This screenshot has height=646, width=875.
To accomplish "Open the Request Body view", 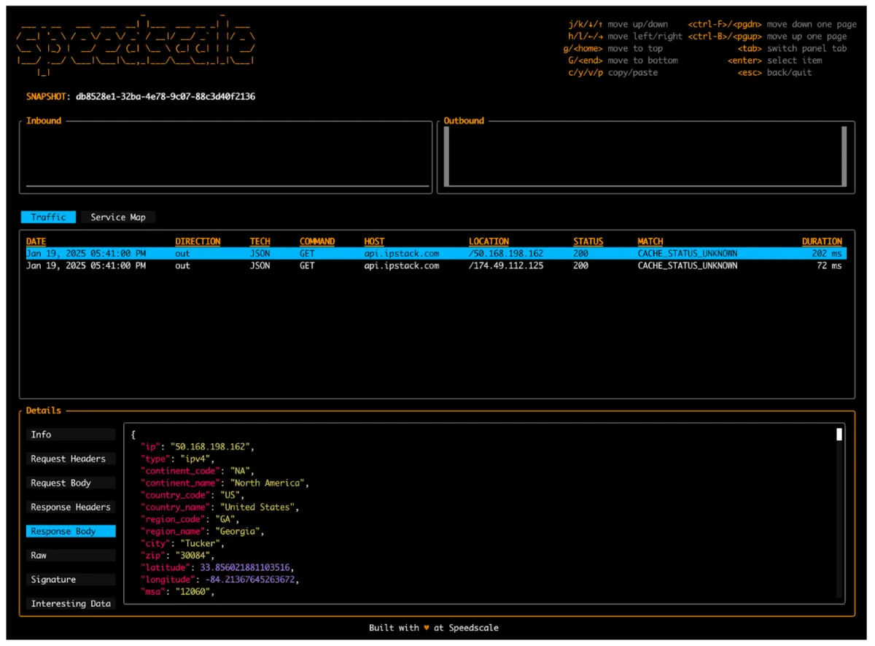I will tap(70, 482).
